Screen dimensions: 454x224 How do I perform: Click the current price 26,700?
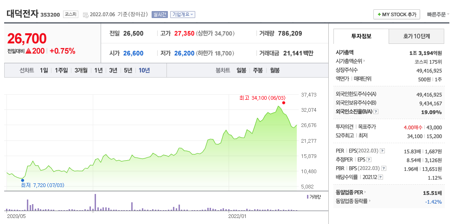(26, 39)
